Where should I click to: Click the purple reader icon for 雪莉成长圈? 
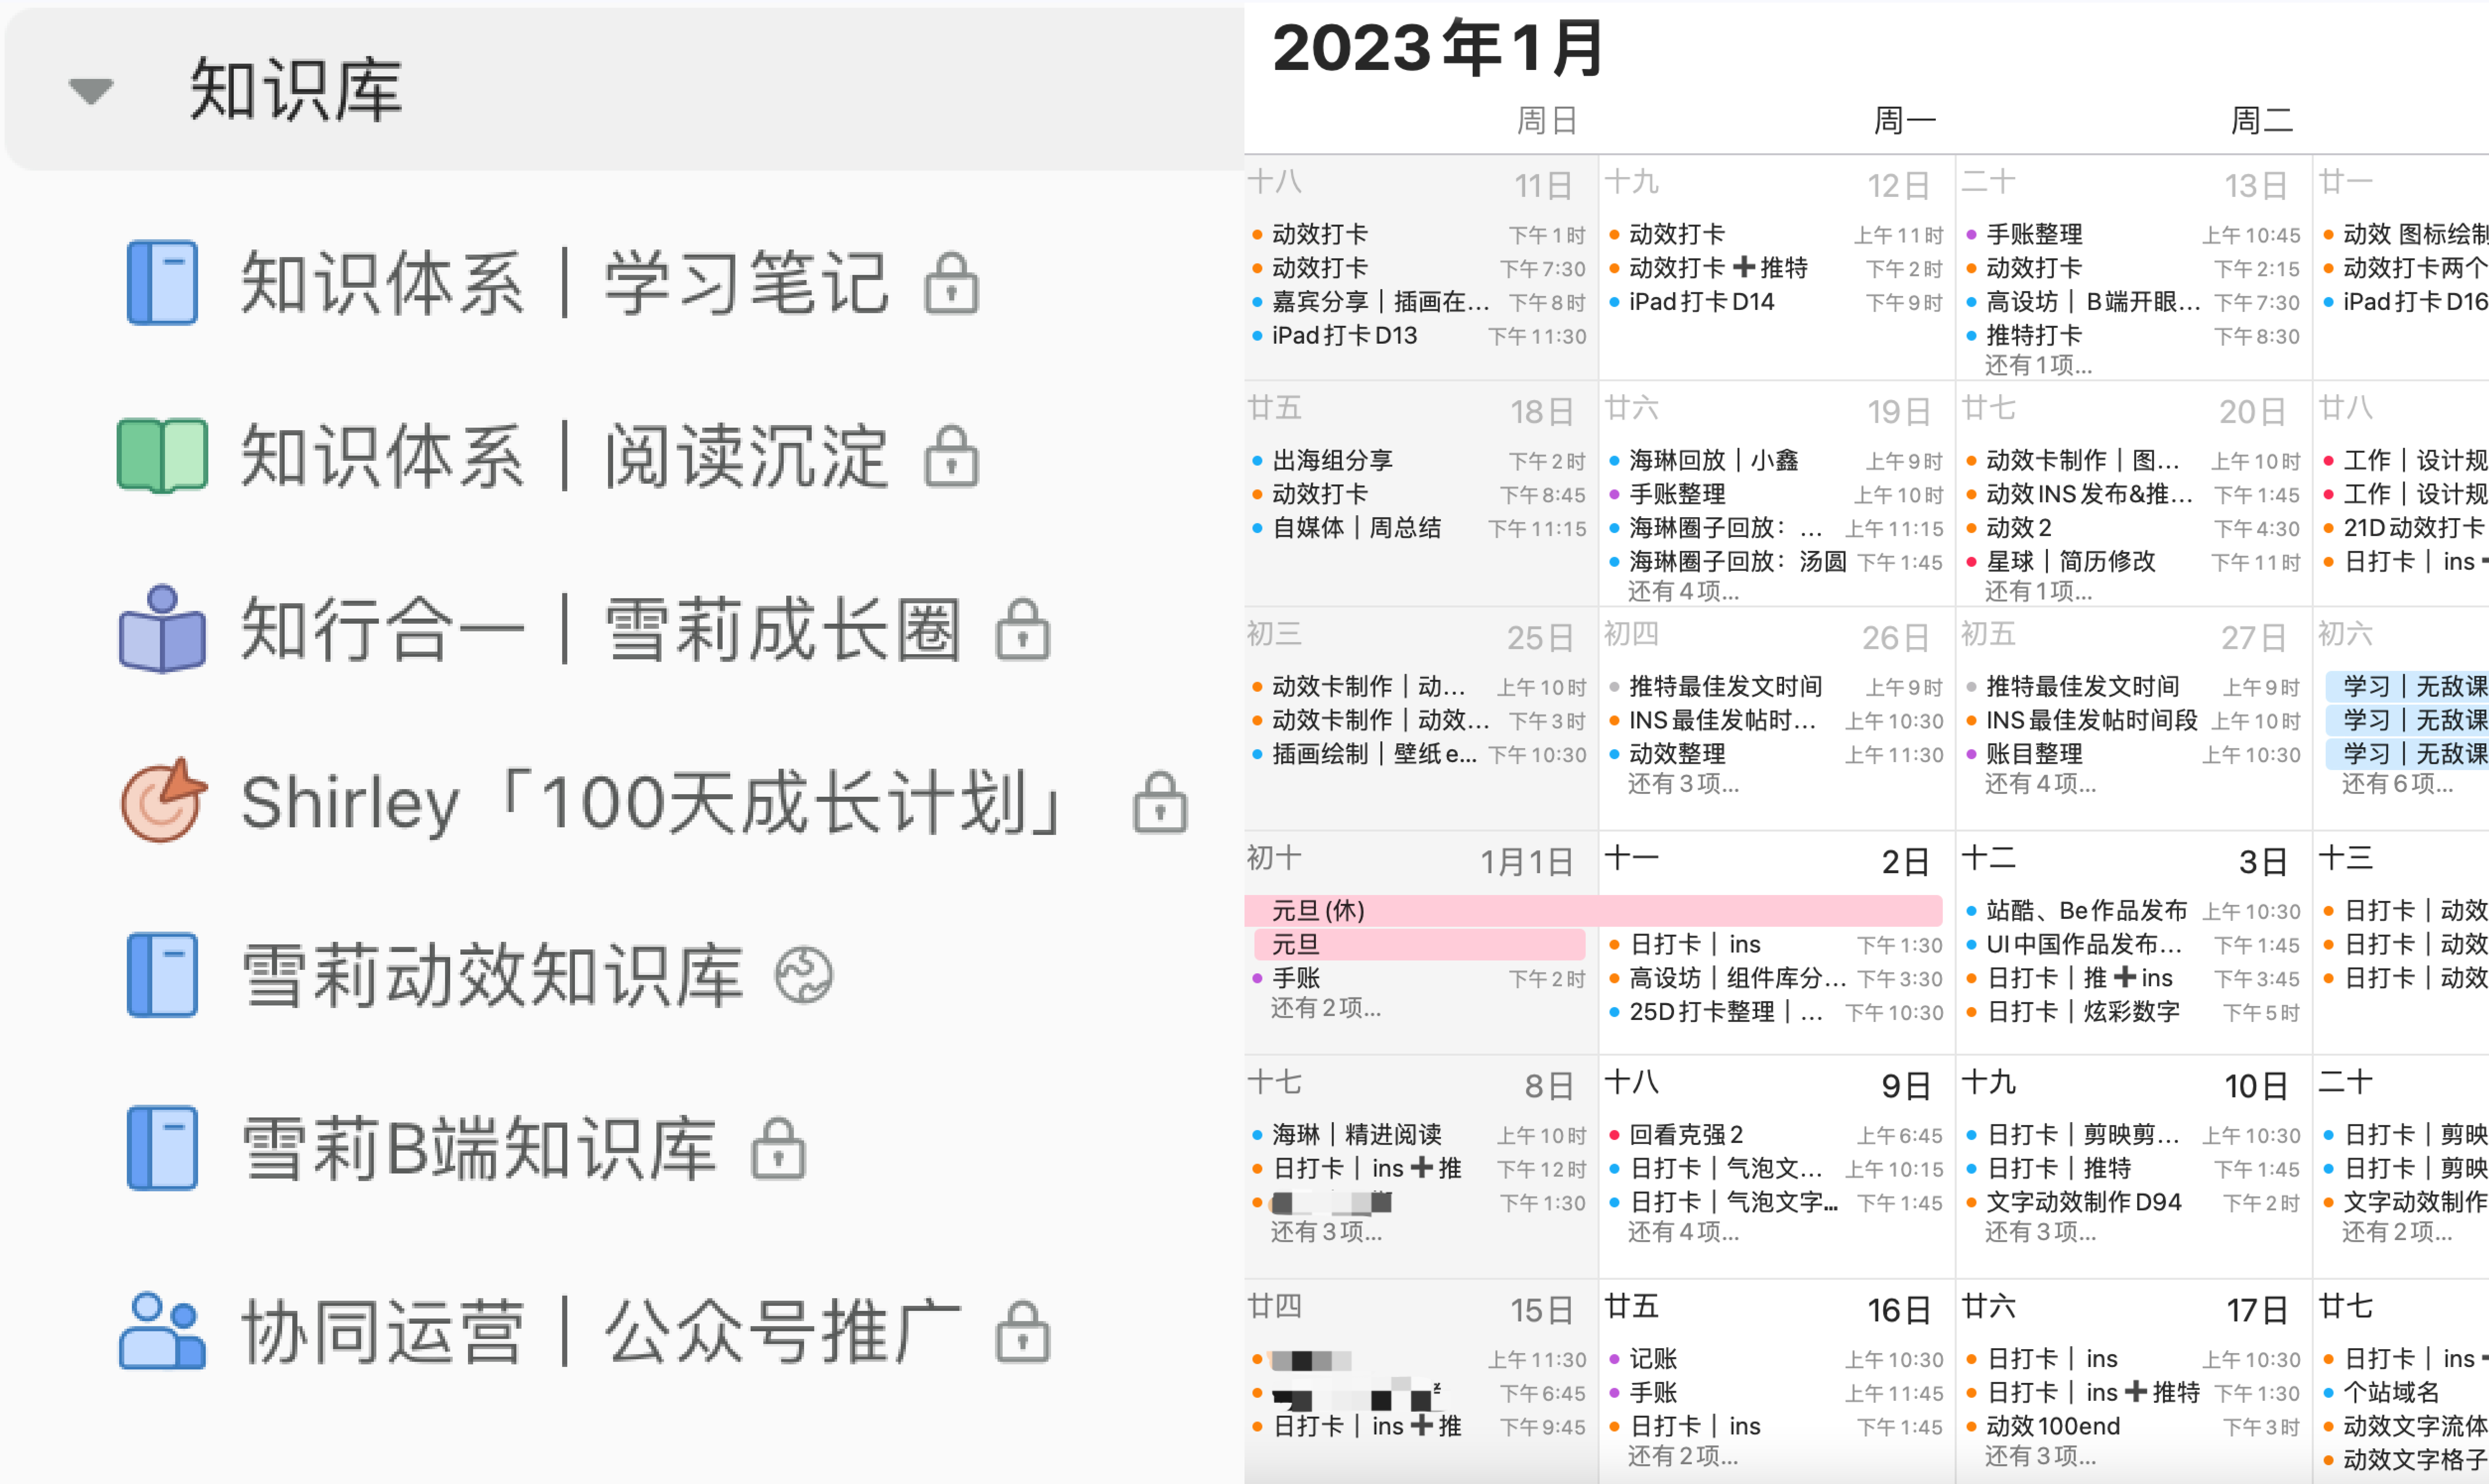[x=162, y=629]
